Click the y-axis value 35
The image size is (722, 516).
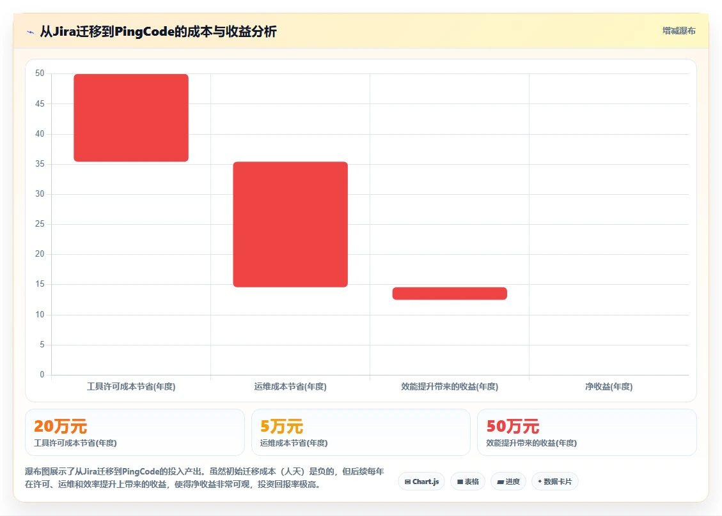click(x=40, y=163)
